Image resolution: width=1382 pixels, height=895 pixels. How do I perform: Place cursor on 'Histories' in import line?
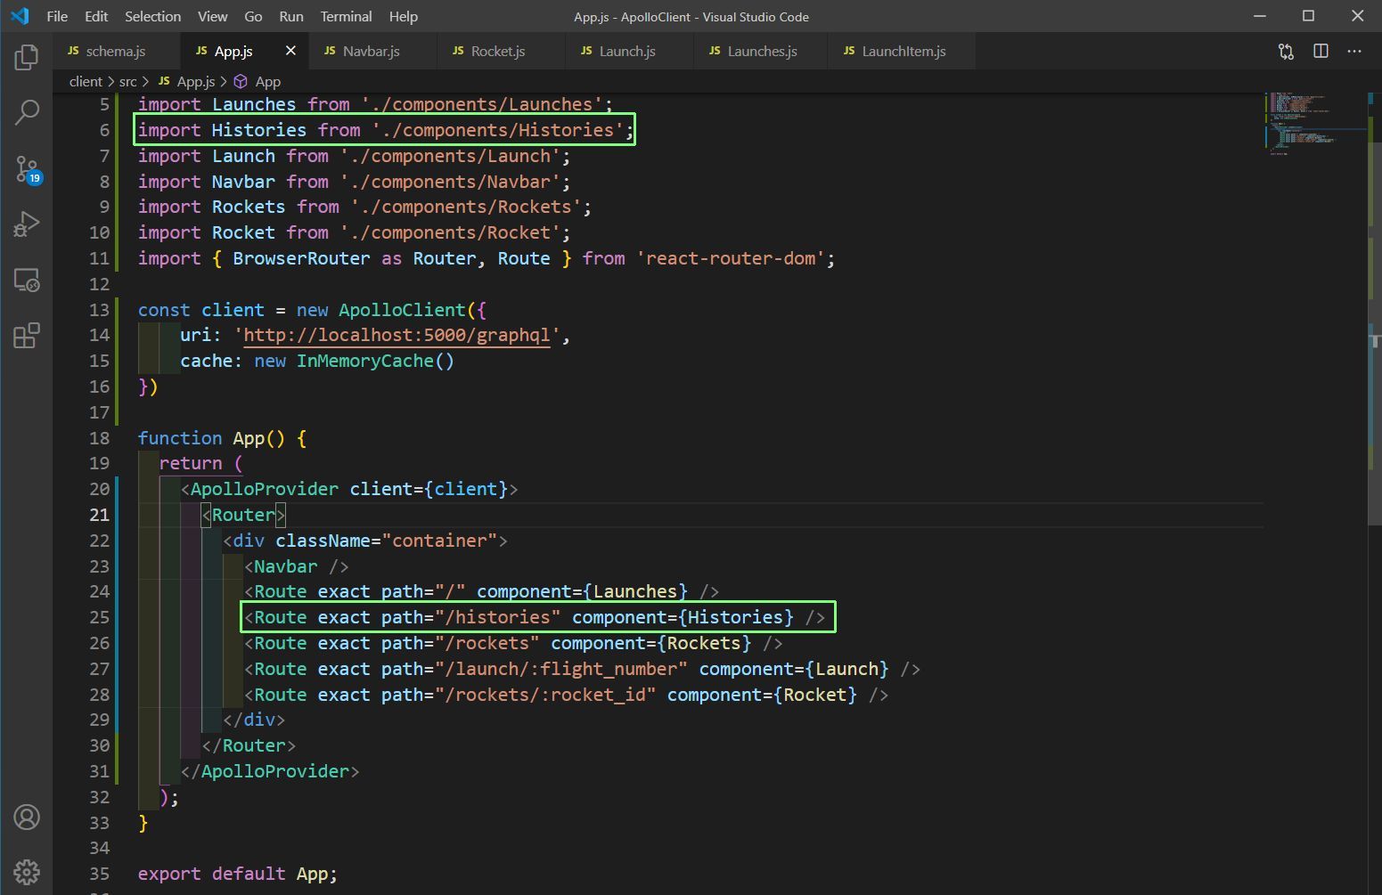258,130
